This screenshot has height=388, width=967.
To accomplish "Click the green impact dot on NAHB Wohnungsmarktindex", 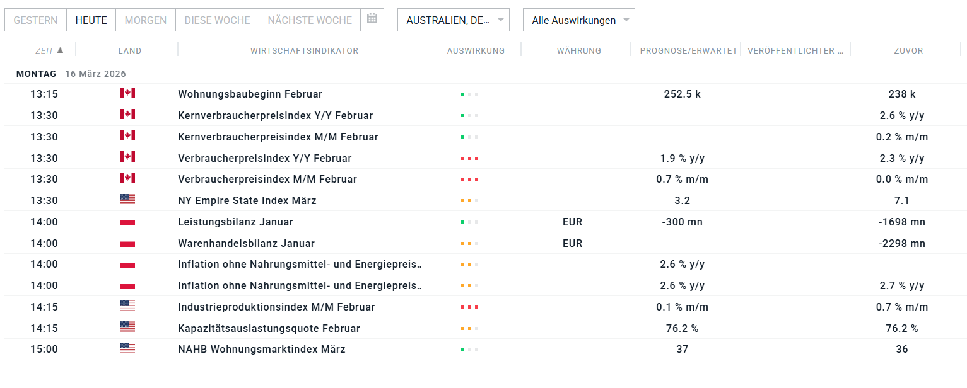I will coord(464,348).
